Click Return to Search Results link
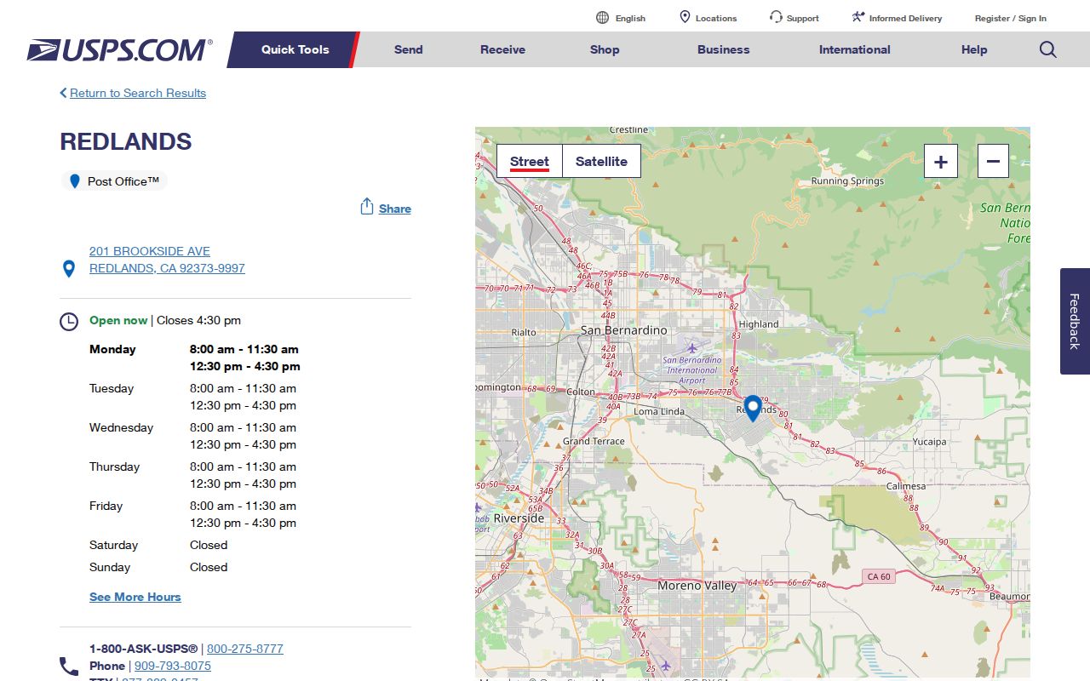Viewport: 1090px width, 681px height. click(x=138, y=93)
